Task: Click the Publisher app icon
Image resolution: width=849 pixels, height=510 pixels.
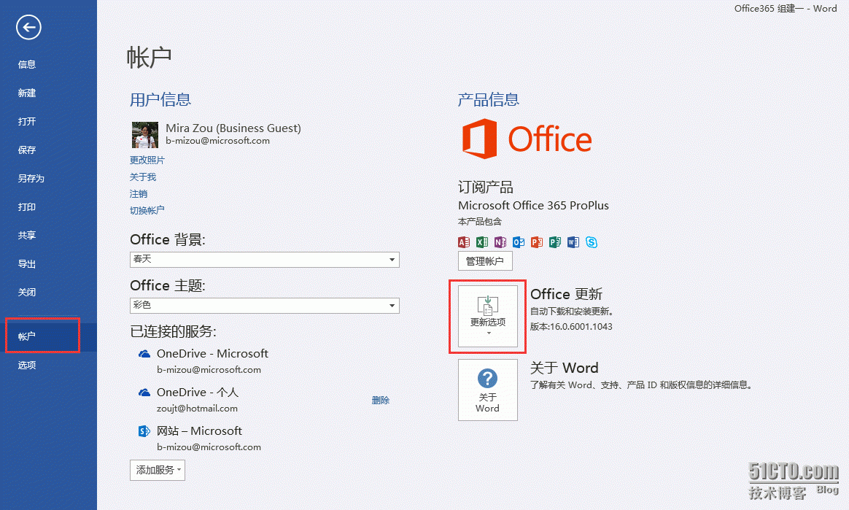Action: coord(555,242)
